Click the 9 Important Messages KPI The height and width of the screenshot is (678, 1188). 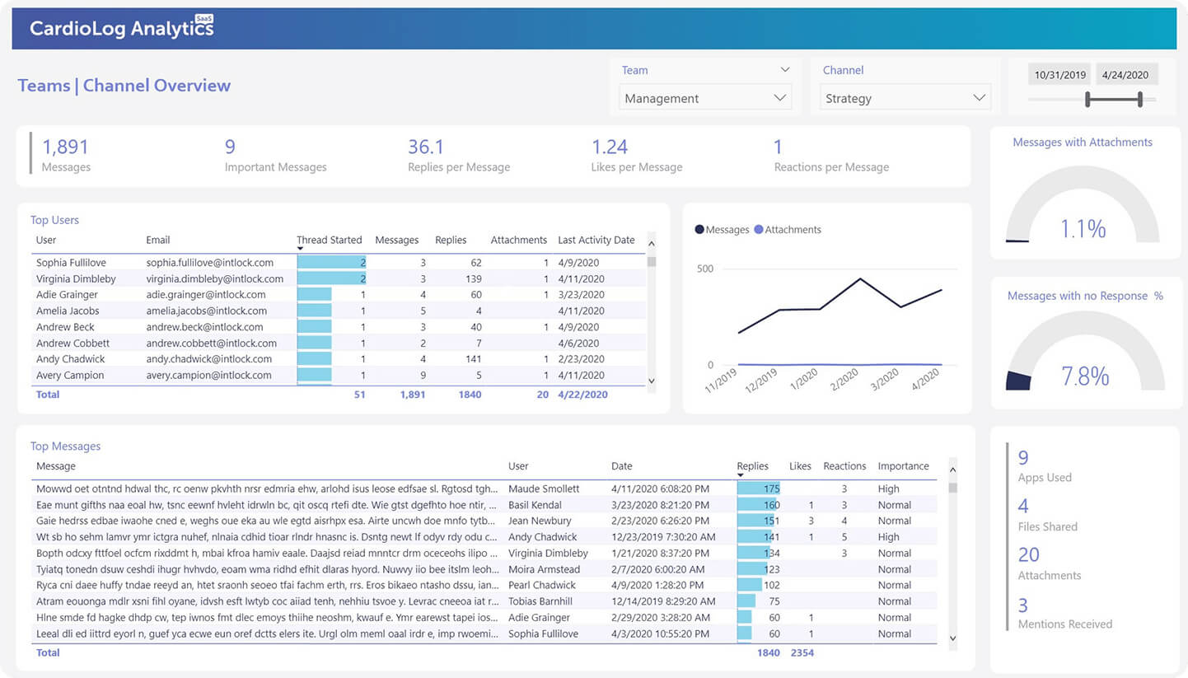(x=275, y=155)
